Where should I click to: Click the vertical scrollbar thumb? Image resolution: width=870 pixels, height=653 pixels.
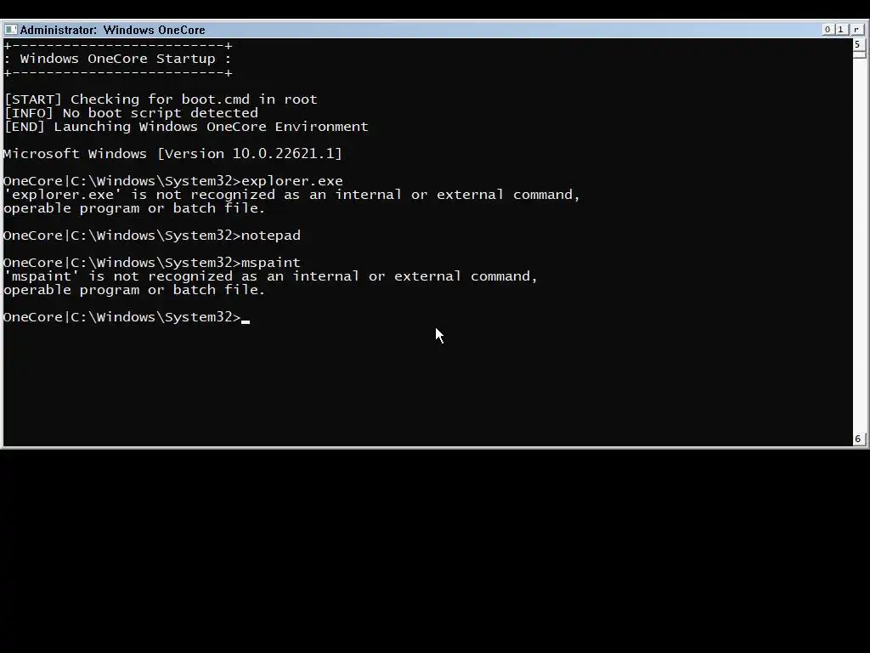point(858,54)
